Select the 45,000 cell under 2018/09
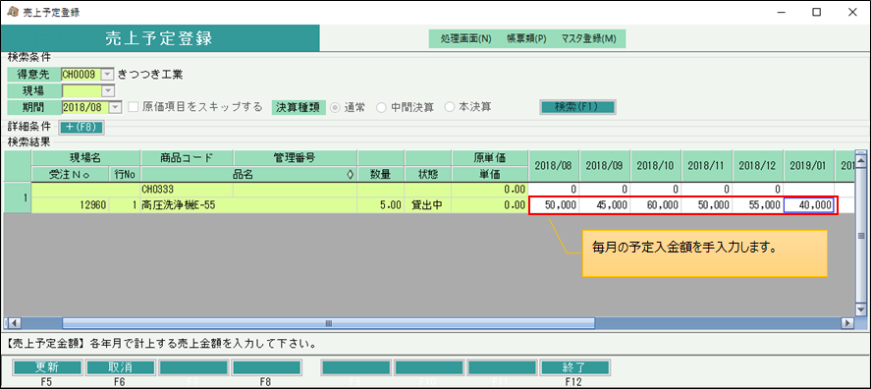The height and width of the screenshot is (389, 871). pyautogui.click(x=605, y=205)
